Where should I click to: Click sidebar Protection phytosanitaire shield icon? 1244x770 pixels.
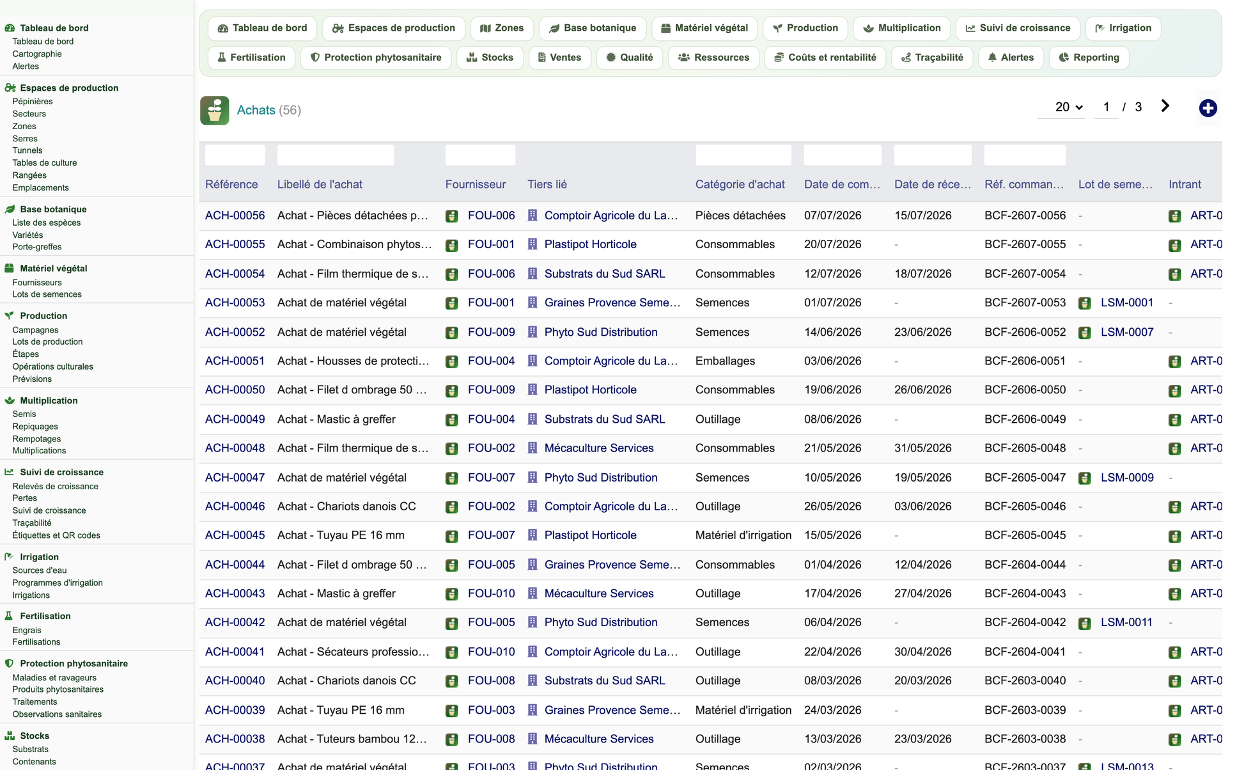tap(10, 663)
